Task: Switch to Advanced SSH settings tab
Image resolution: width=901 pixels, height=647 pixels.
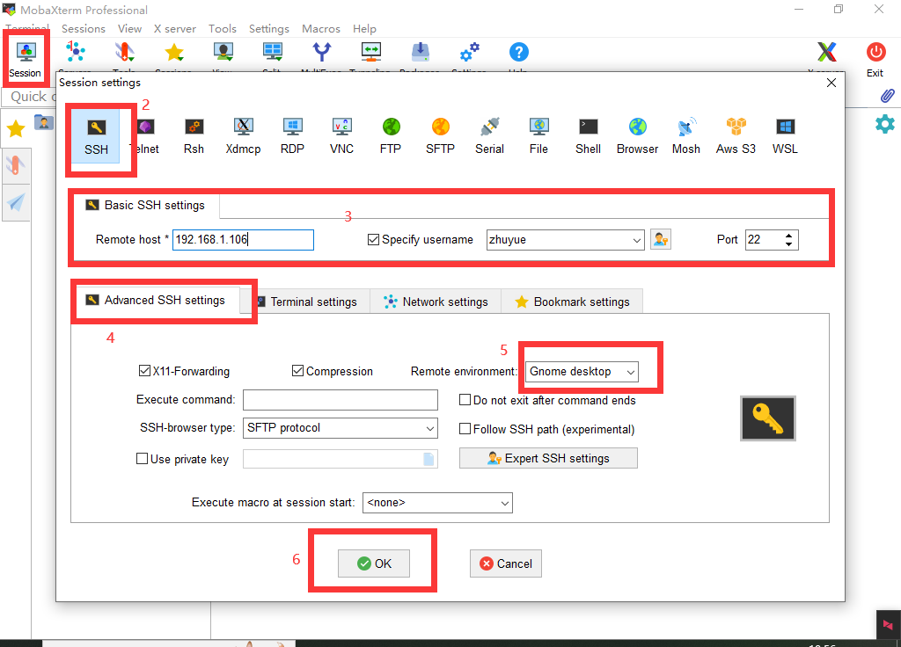Action: point(156,301)
